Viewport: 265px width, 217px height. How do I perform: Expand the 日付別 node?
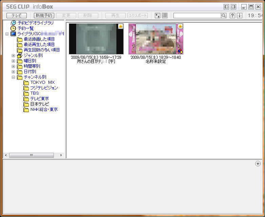coord(13,72)
